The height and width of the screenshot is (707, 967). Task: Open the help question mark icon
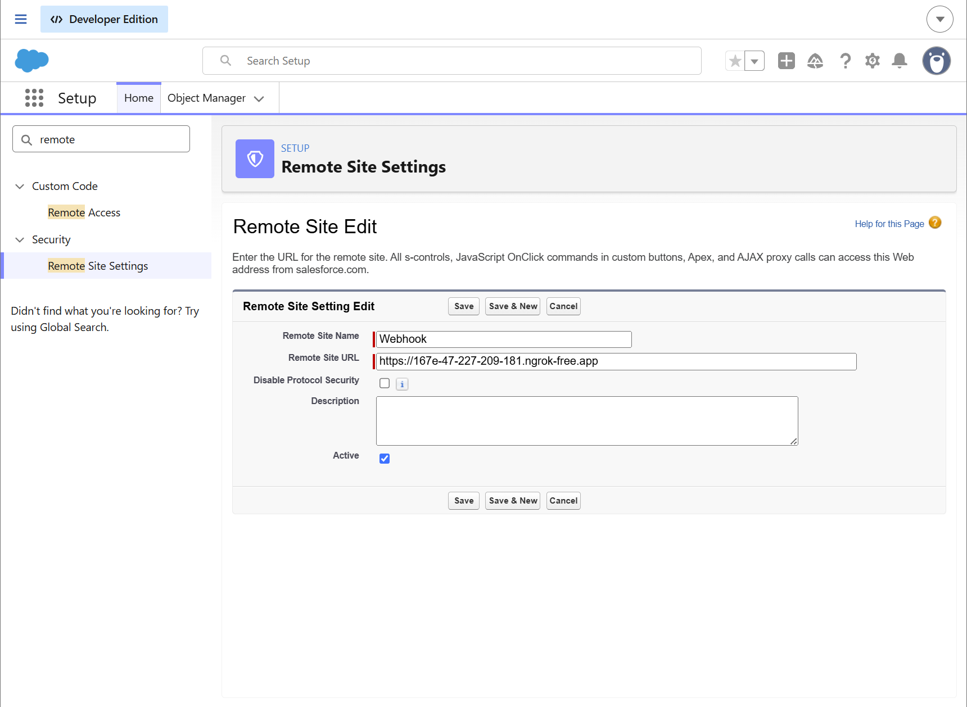(845, 61)
